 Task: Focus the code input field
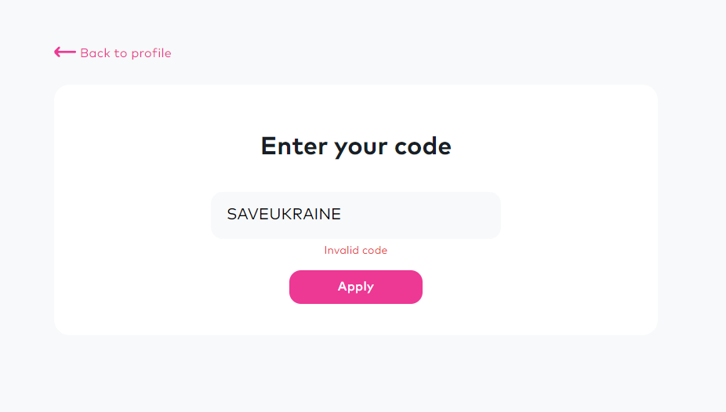[355, 215]
